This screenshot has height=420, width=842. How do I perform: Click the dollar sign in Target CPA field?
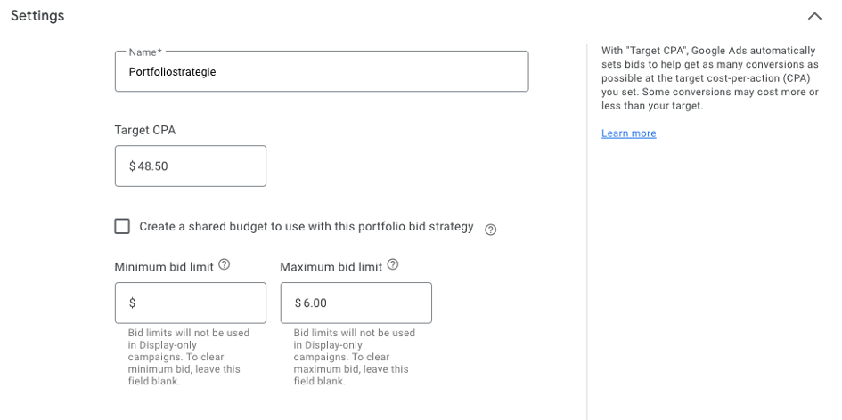pyautogui.click(x=133, y=166)
